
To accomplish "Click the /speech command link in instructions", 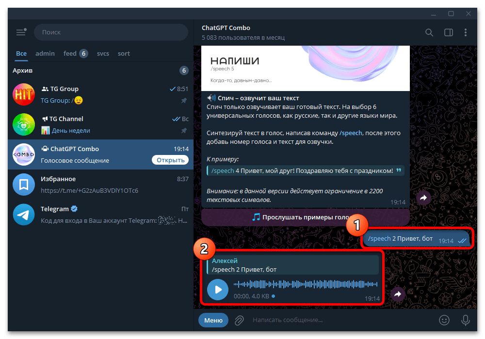I will coord(351,133).
